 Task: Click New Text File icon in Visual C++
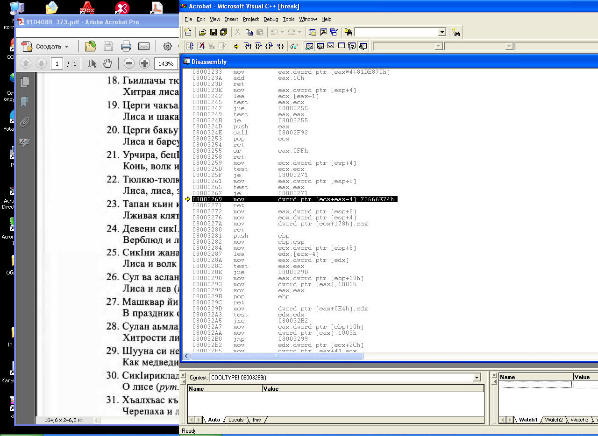pos(188,32)
